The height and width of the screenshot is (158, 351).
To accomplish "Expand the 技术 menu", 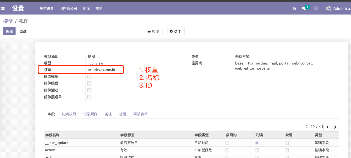I will point(99,8).
